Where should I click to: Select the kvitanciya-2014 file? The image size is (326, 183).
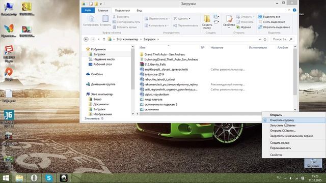[x=154, y=74]
